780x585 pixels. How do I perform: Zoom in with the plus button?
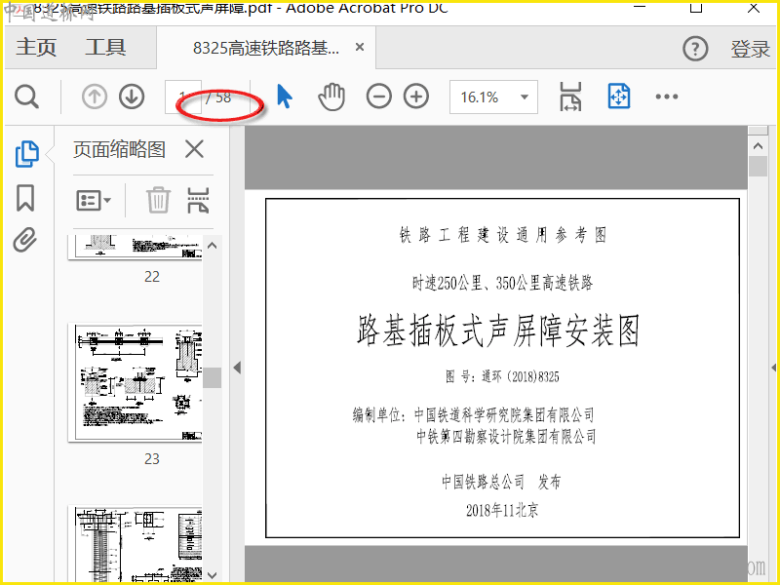(x=416, y=97)
